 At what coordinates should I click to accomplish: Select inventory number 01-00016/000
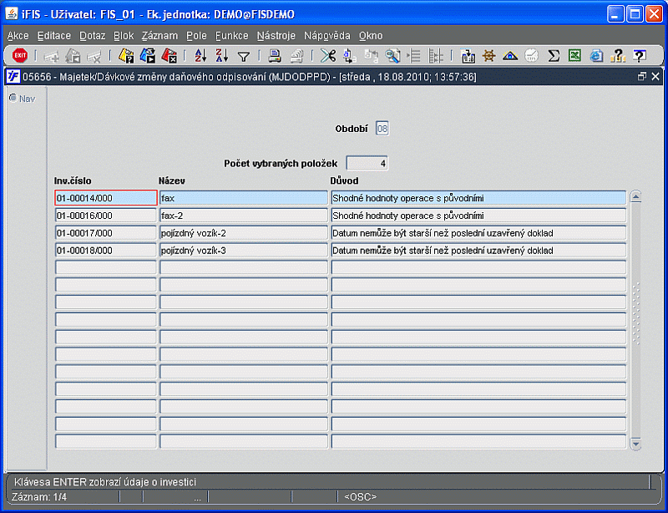(106, 216)
